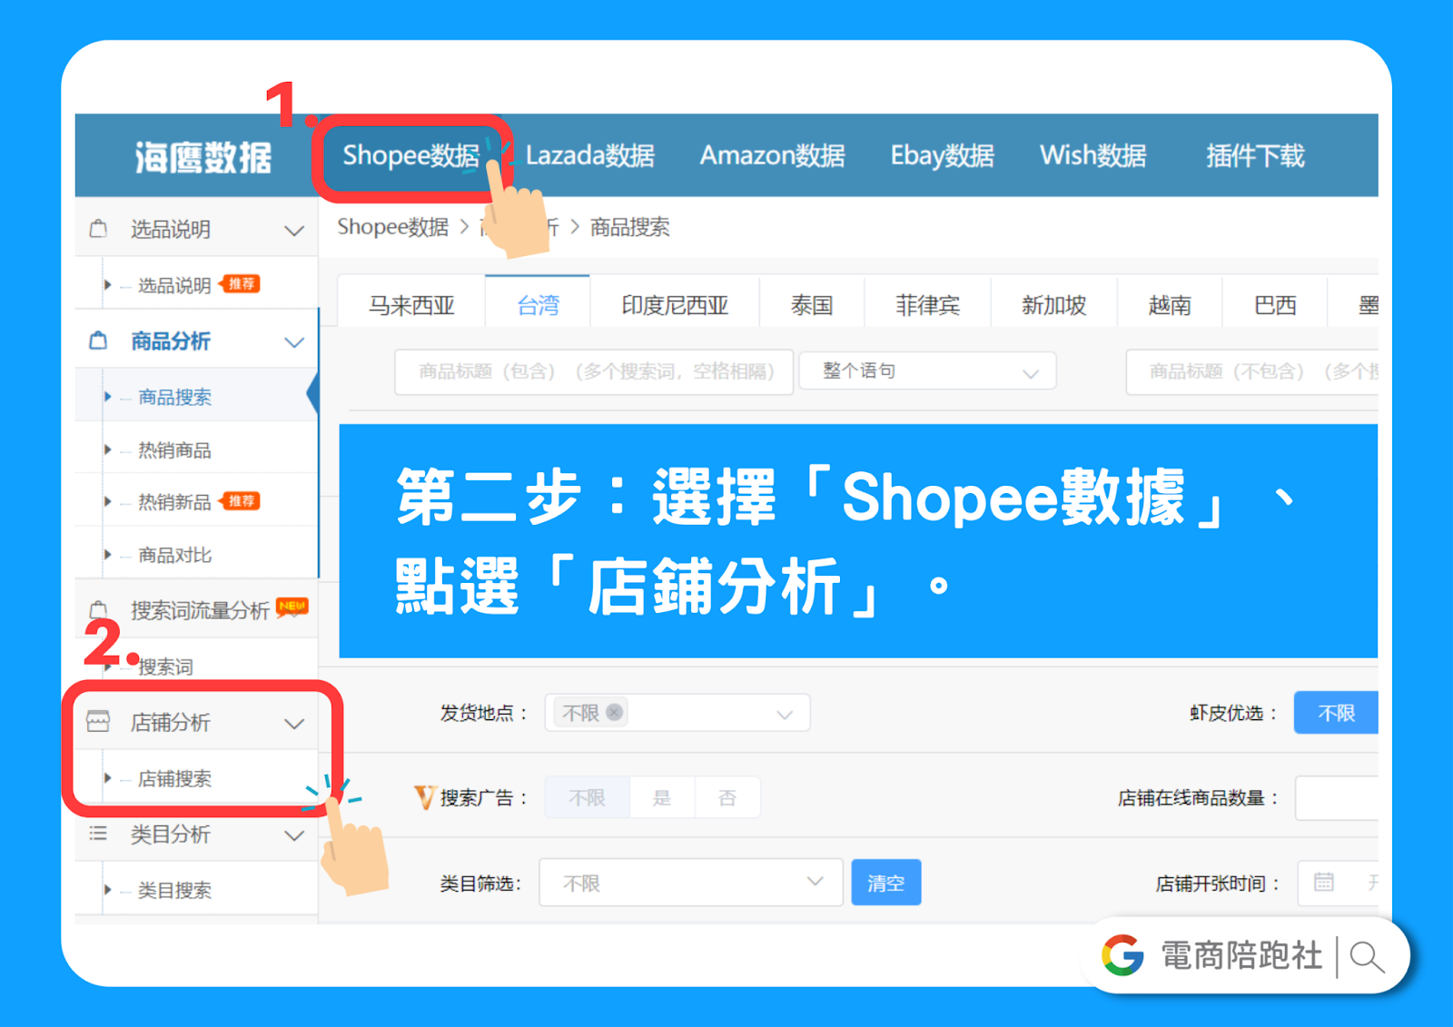Set 搜索广告 to 否
1453x1027 pixels.
727,798
